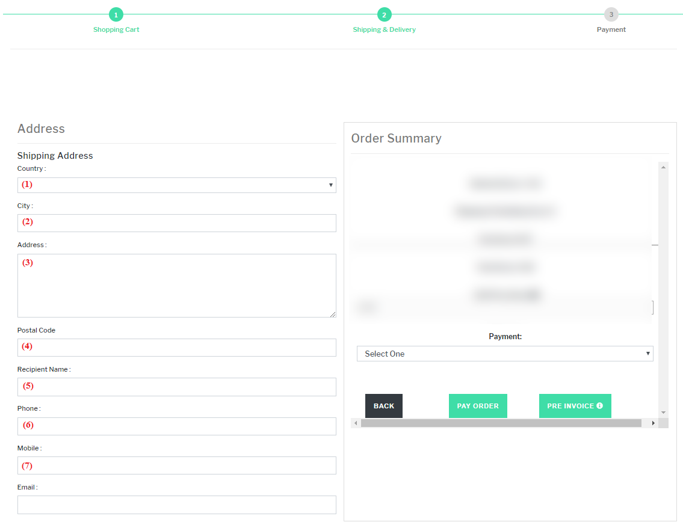This screenshot has width=683, height=522.
Task: Expand the Payment 'Select One' dropdown
Action: (504, 354)
